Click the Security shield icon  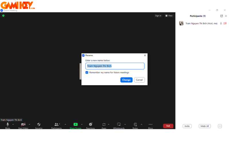click(39, 124)
